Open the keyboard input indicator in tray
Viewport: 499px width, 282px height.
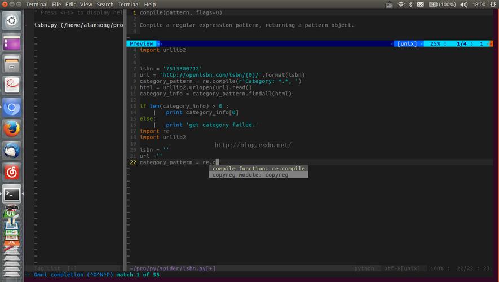389,5
